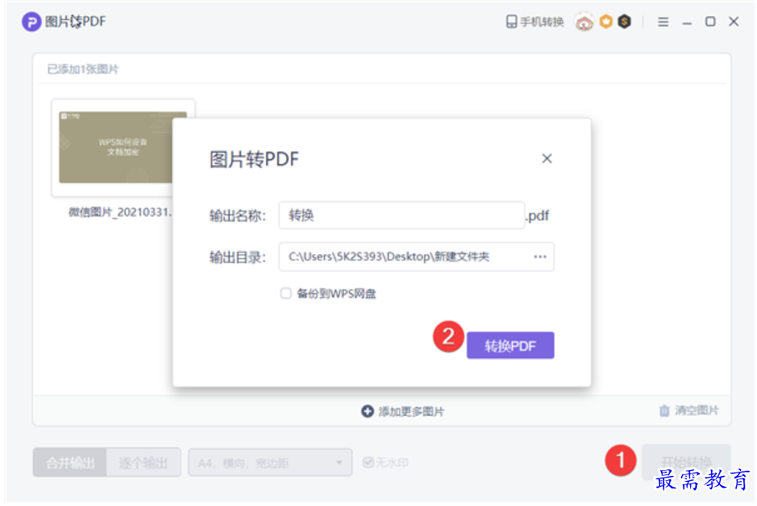Click the .pdf extension label

point(537,215)
